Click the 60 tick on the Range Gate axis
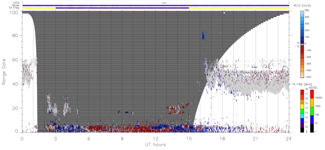 tap(15, 60)
